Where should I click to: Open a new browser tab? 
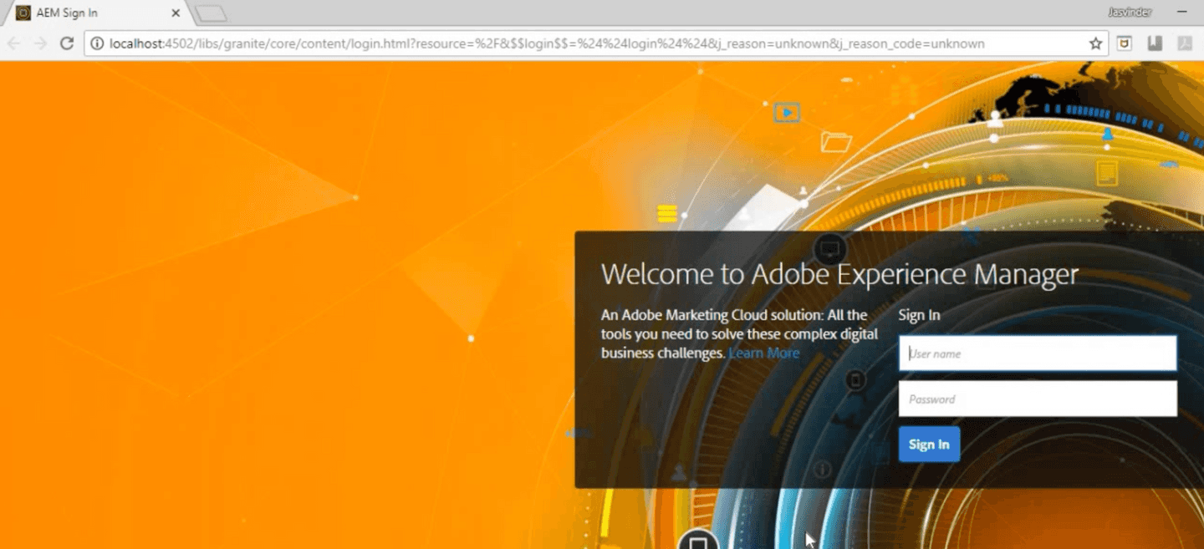pos(209,12)
